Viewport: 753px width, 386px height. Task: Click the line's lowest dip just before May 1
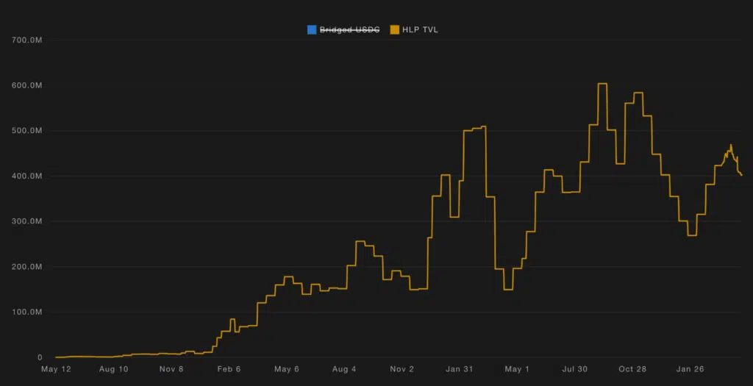pos(508,290)
